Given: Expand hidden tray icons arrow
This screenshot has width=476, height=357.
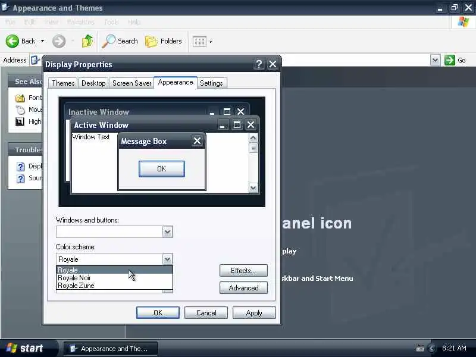Looking at the screenshot, I should pos(431,349).
